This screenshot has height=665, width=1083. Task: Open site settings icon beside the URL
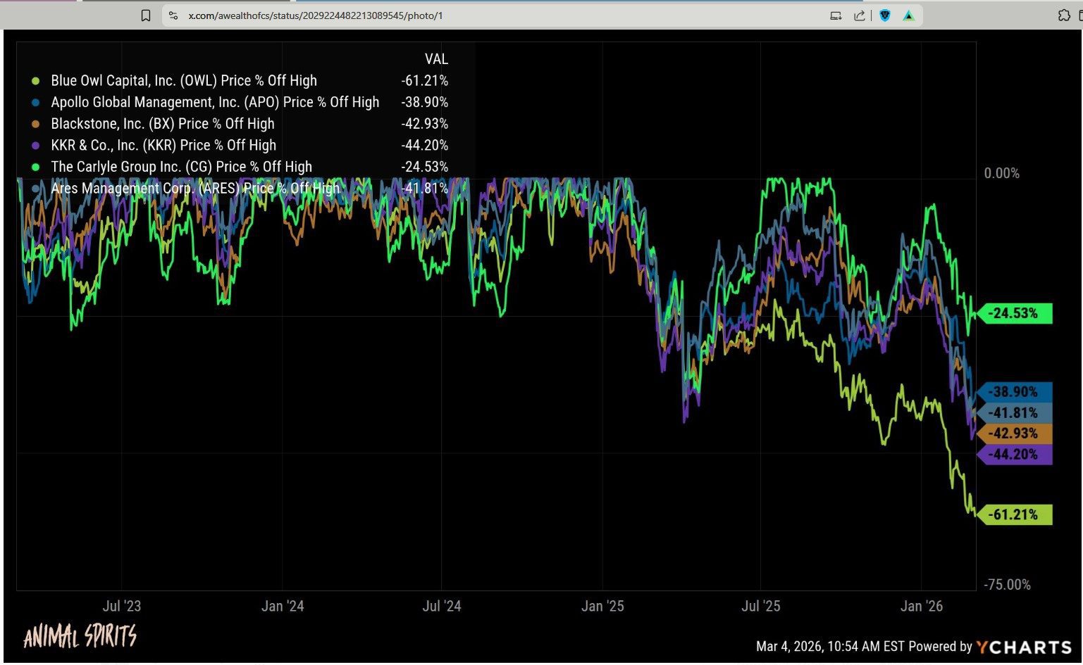173,15
